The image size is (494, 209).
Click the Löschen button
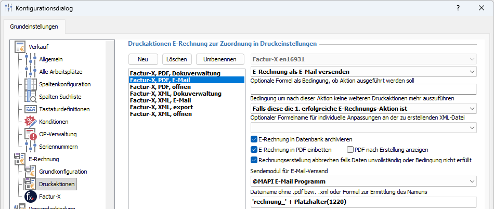coord(177,59)
